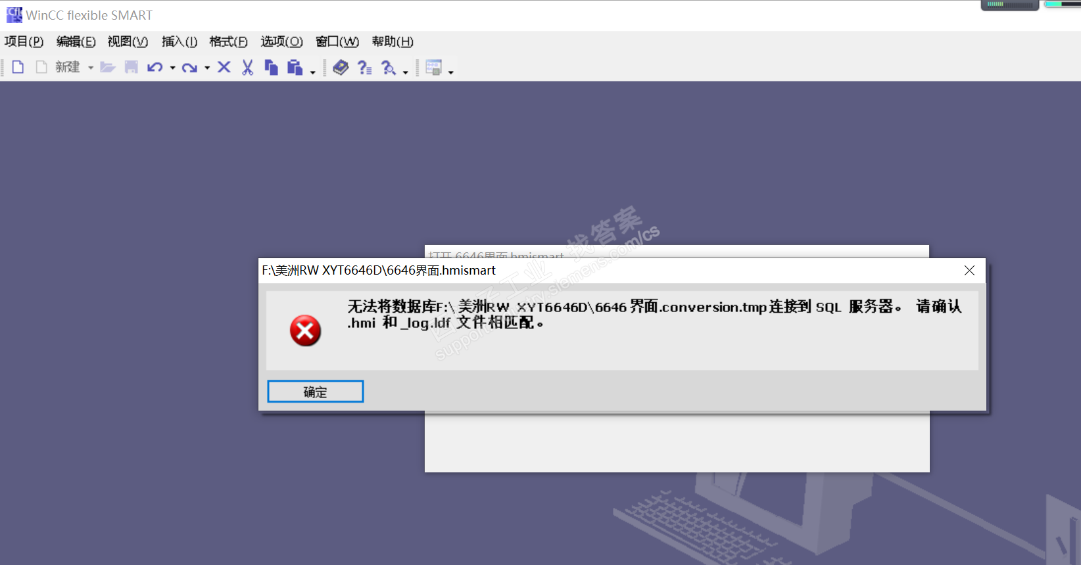Open the 帮助(H) menu
This screenshot has height=565, width=1081.
(x=393, y=42)
